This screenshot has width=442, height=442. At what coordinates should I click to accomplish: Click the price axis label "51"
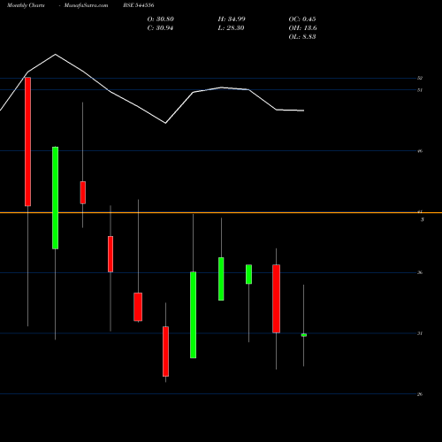point(420,90)
